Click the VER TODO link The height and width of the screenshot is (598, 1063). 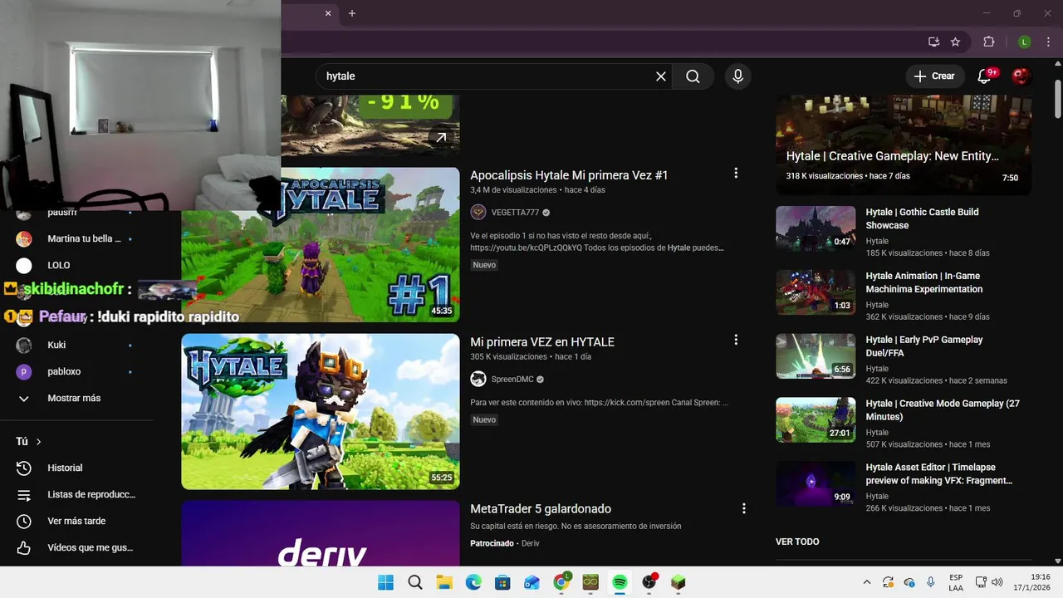797,542
